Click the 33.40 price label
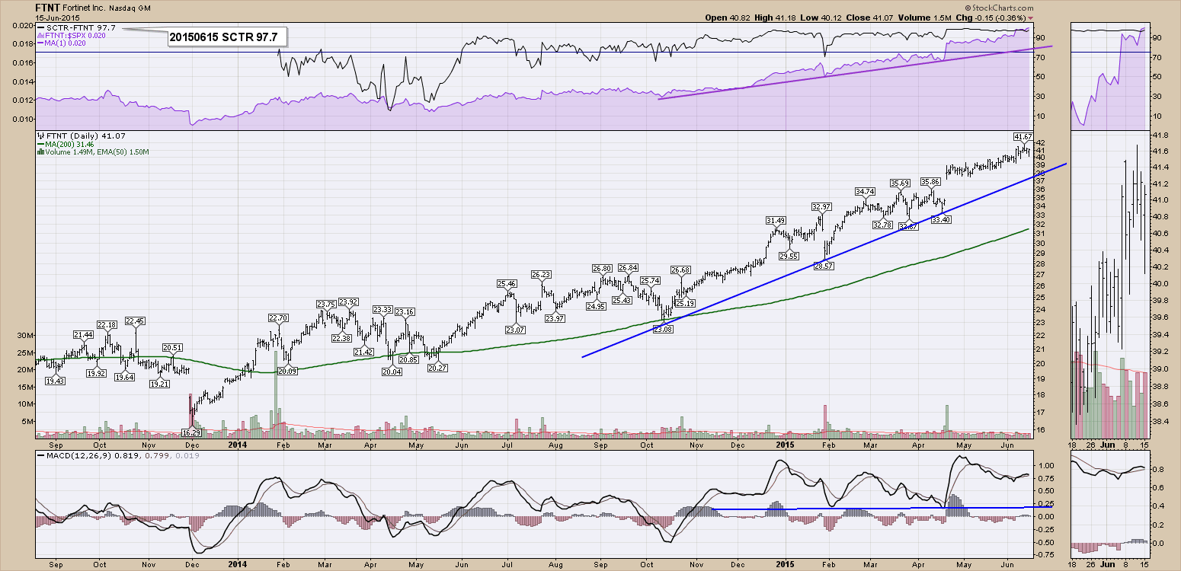 click(x=942, y=219)
